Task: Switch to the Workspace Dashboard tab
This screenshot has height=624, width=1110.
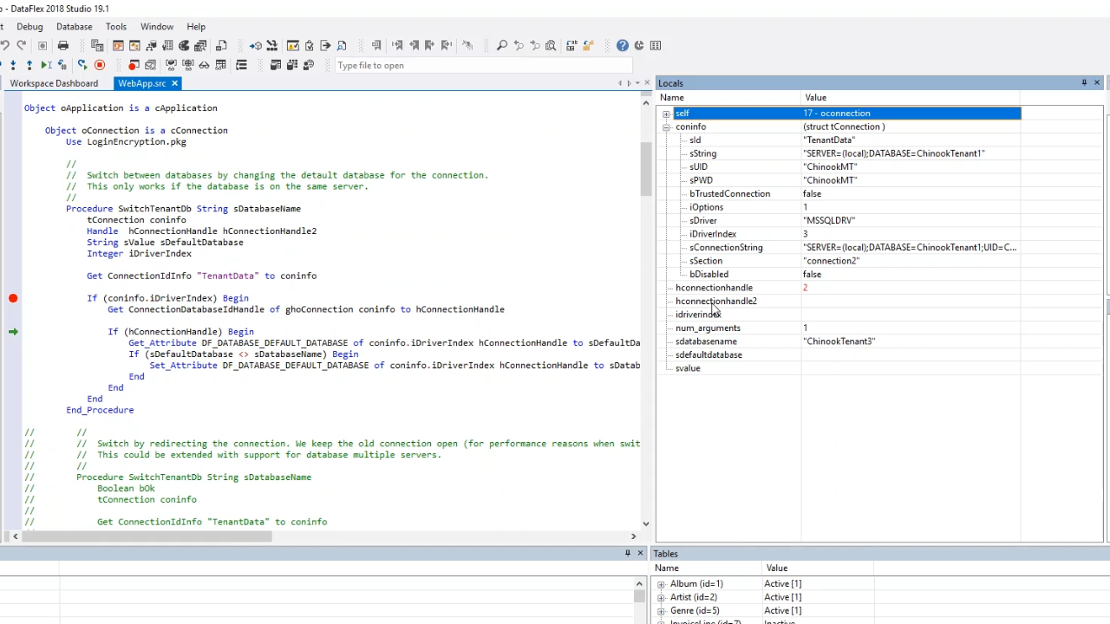Action: [x=54, y=83]
